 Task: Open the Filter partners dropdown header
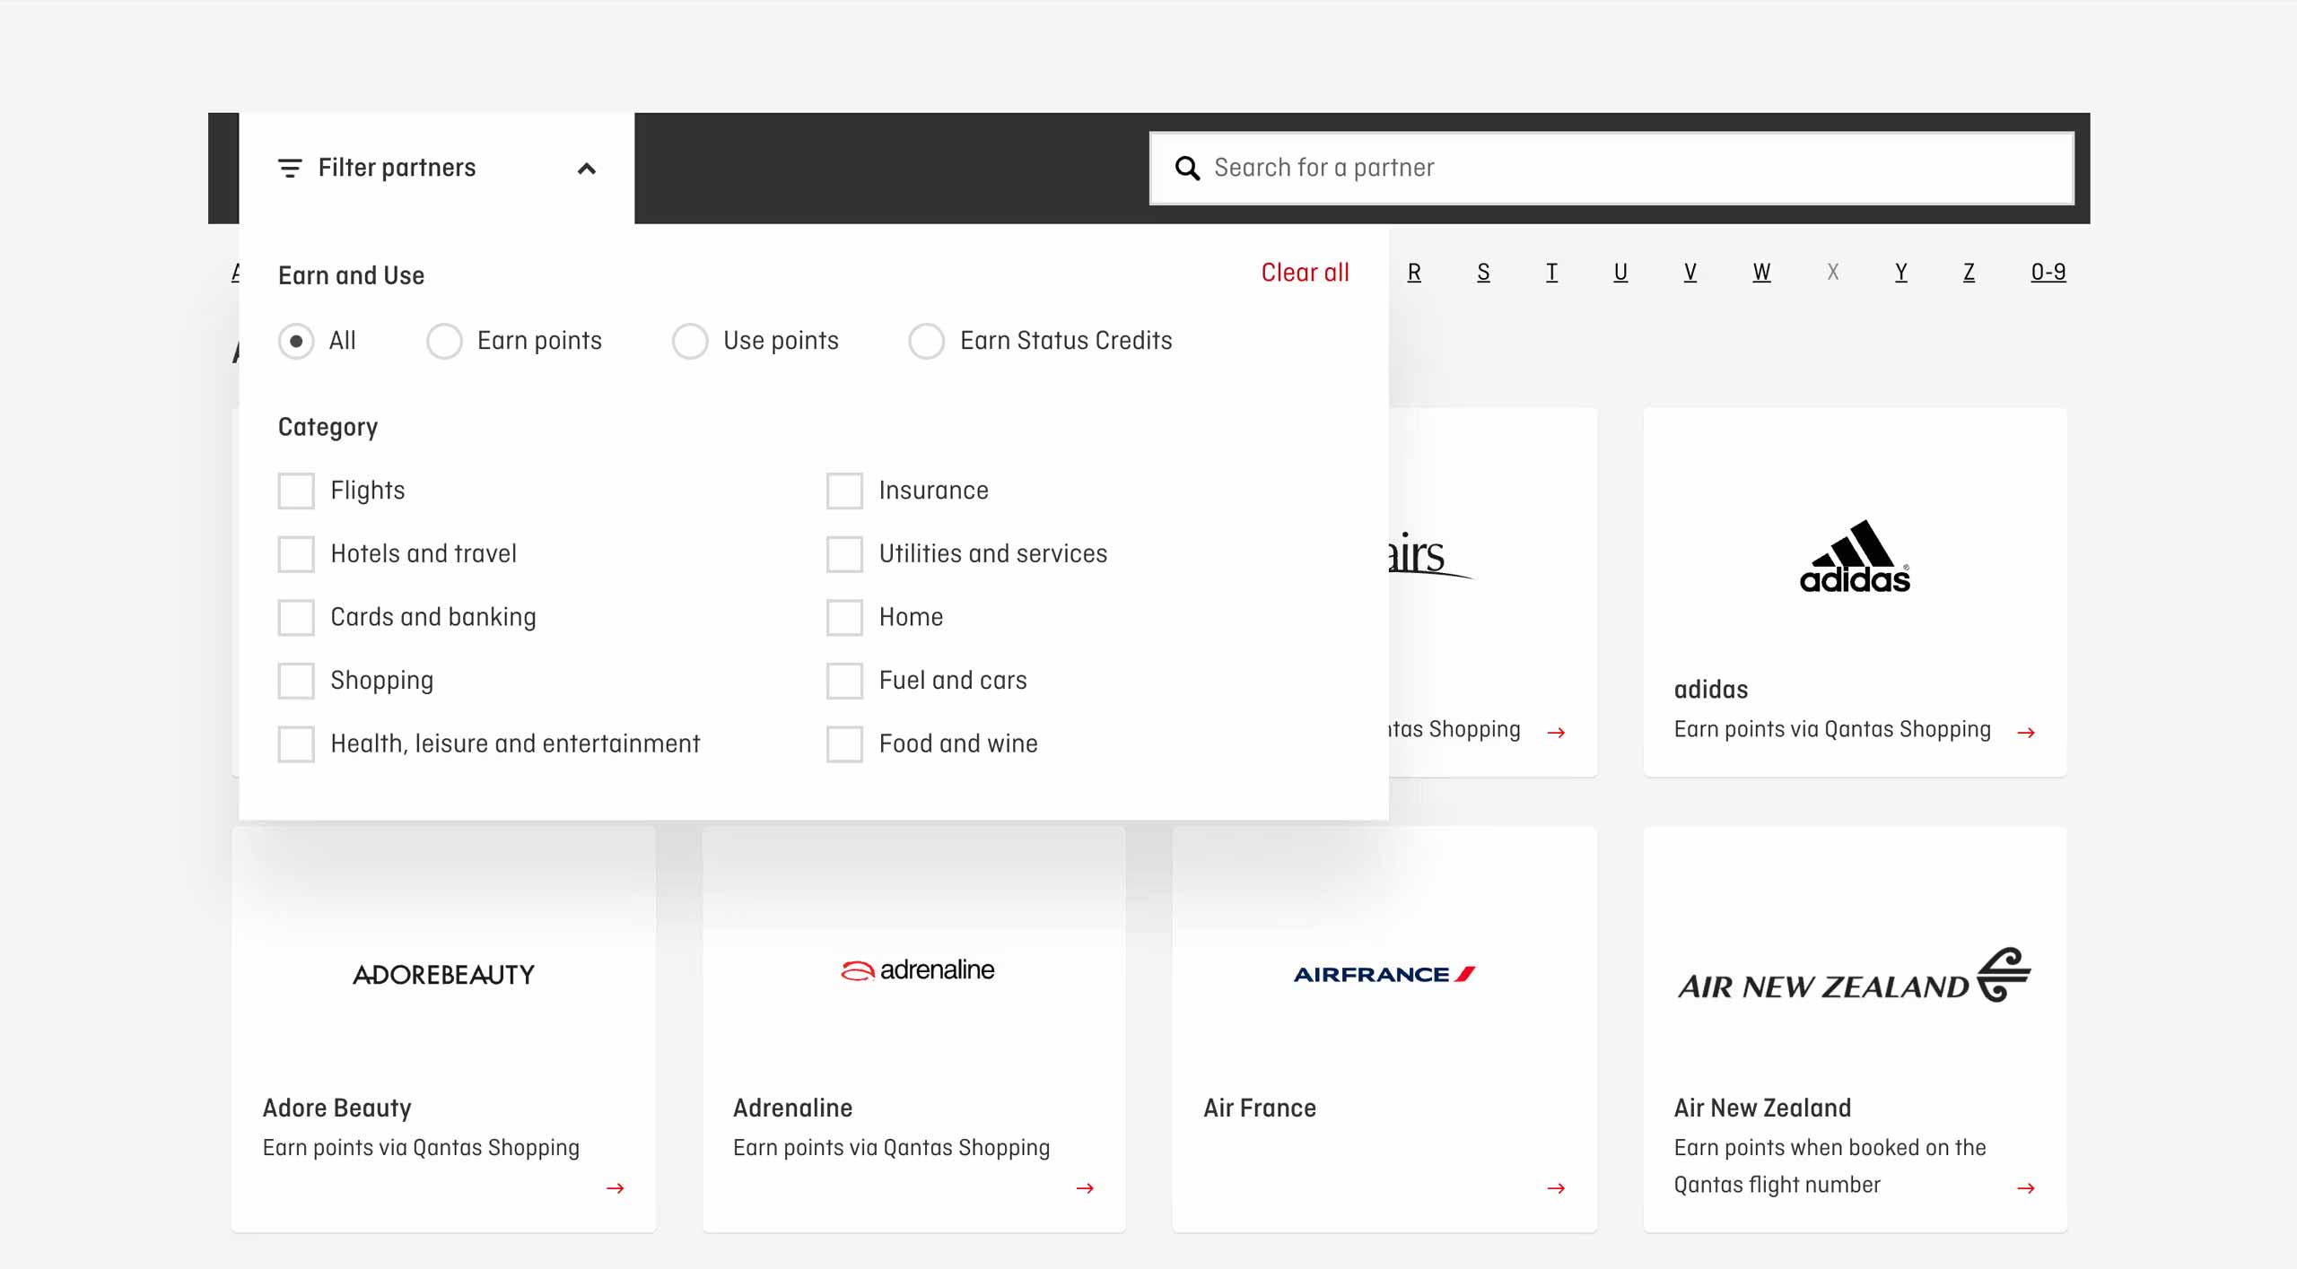437,168
